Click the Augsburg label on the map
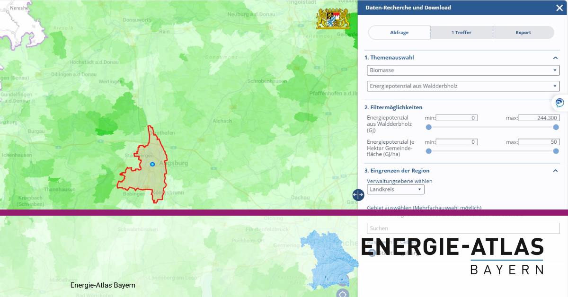Screen dimensions: 568x297 (x=173, y=163)
